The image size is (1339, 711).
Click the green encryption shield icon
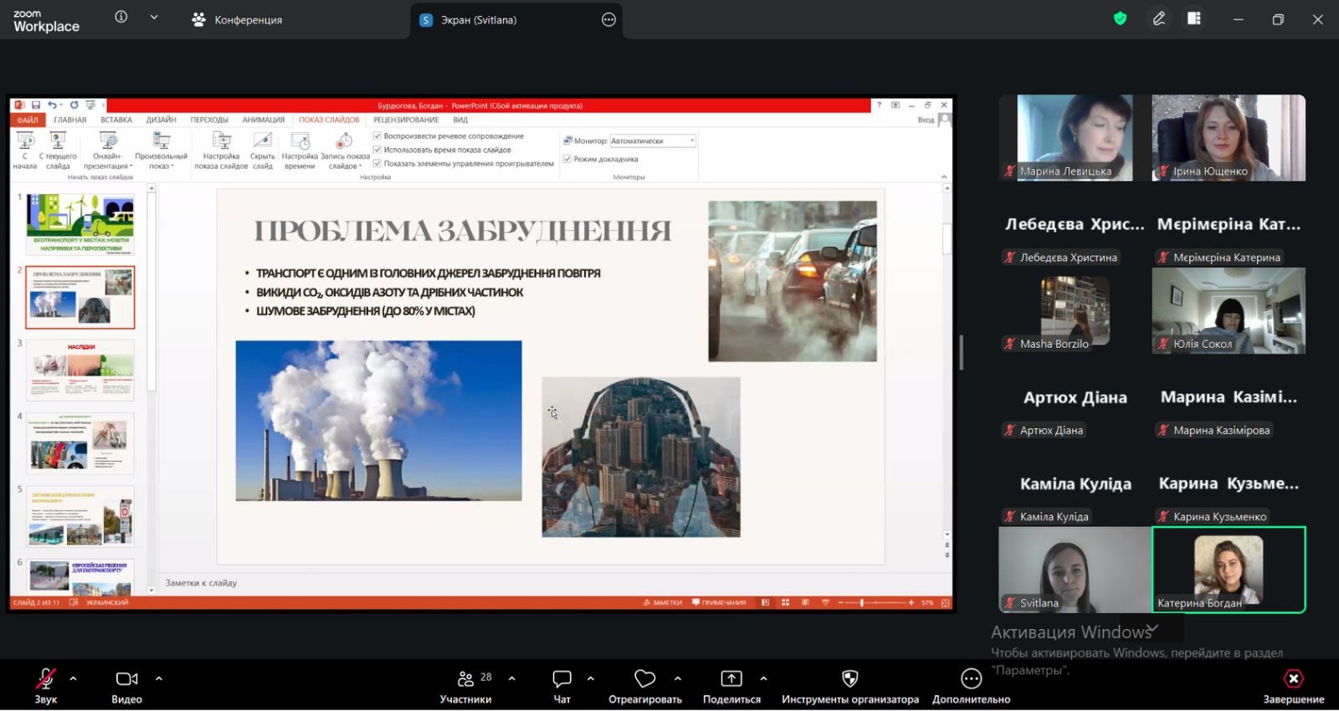point(1120,19)
